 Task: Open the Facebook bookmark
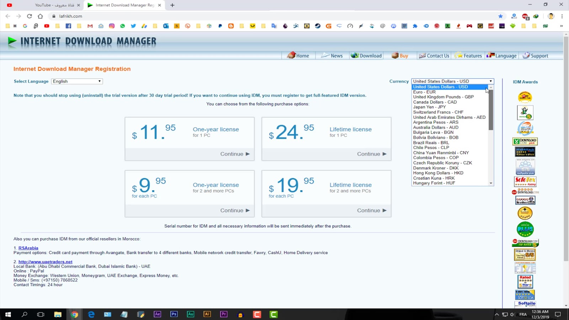(68, 26)
